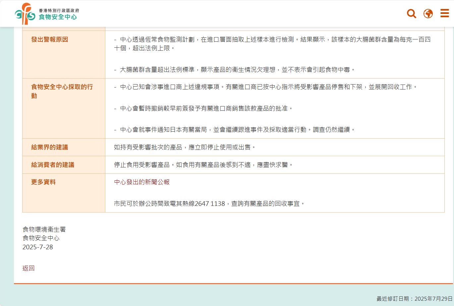Viewport: 454px width, 306px height.
Task: Click the 食物安全中心 header title text
Action: pyautogui.click(x=58, y=17)
